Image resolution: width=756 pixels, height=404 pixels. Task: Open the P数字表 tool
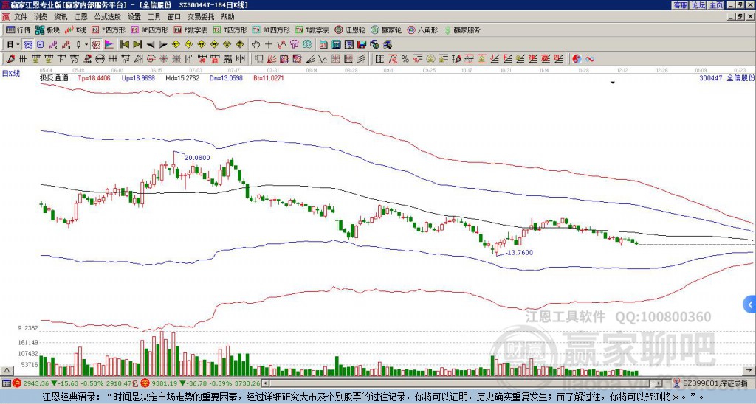point(190,29)
